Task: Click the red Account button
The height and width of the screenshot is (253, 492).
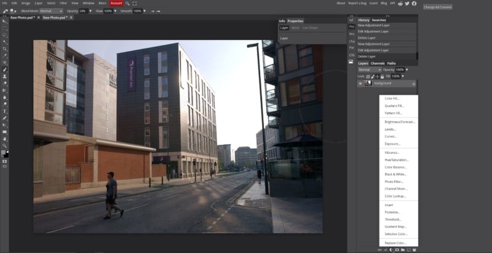Action: [116, 3]
